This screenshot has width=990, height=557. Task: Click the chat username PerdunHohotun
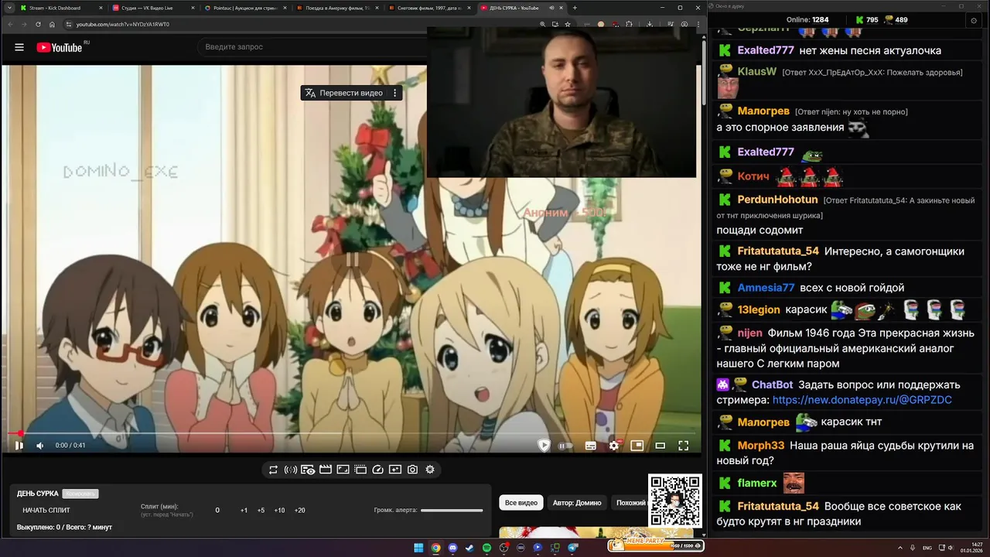[x=777, y=200]
